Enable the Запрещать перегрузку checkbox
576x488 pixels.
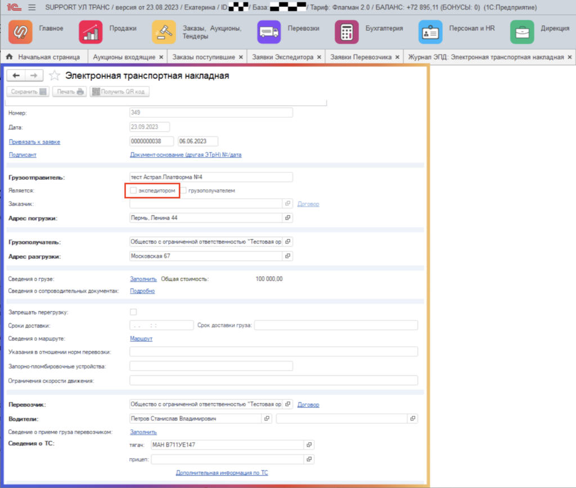133,312
